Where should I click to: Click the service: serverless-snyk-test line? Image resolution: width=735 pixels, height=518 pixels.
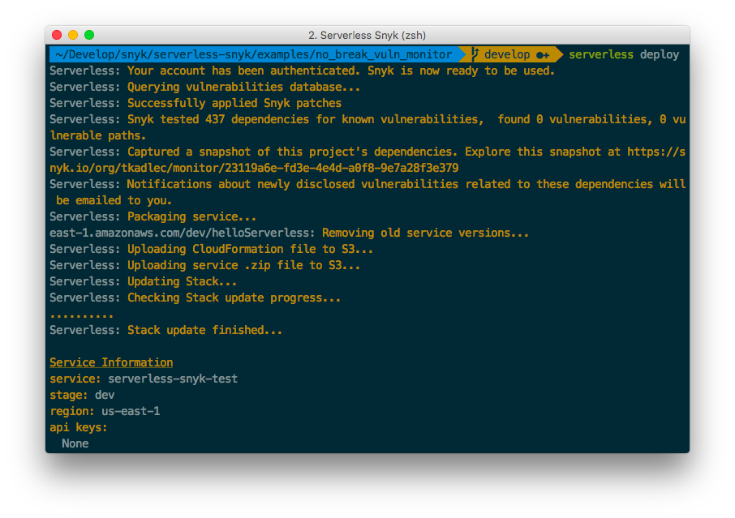pyautogui.click(x=142, y=379)
